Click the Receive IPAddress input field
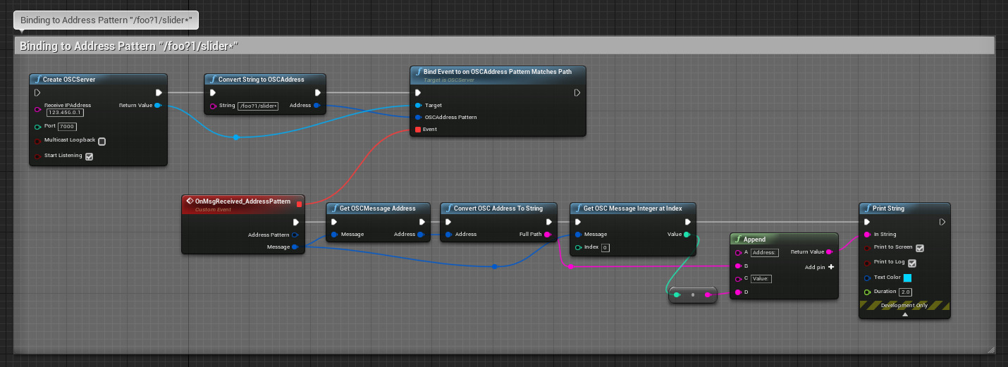The height and width of the screenshot is (367, 1008). (65, 113)
